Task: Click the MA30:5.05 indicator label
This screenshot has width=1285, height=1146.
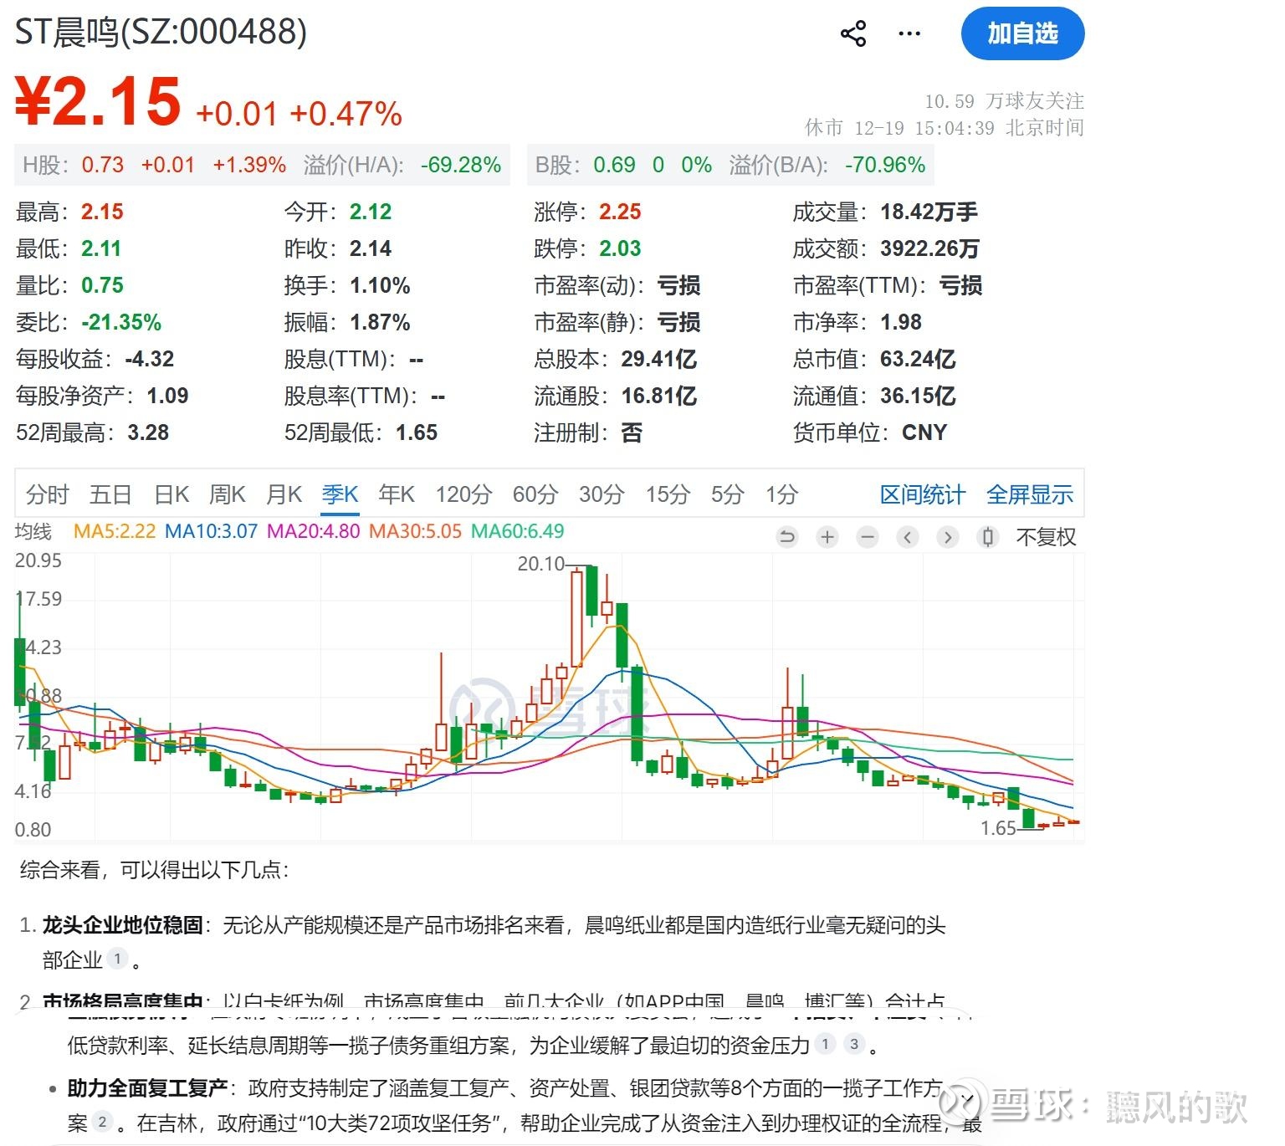Action: 416,531
